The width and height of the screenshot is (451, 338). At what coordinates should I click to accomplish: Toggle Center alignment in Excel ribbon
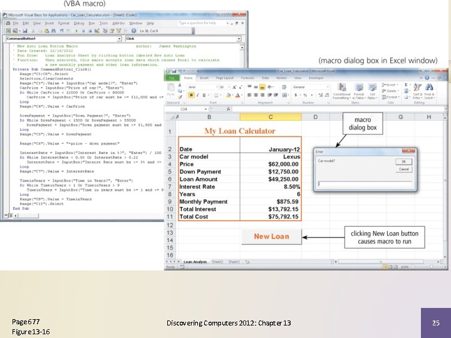coord(256,95)
